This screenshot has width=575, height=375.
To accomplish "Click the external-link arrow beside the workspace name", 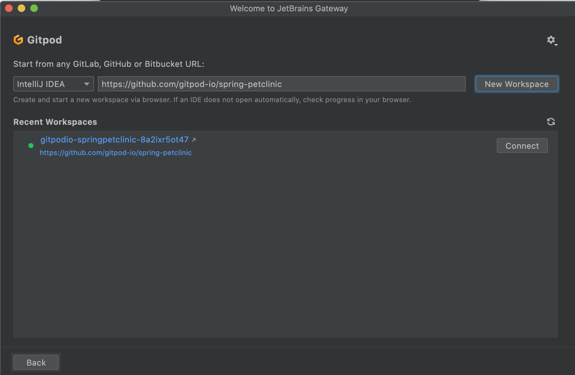I will click(194, 140).
